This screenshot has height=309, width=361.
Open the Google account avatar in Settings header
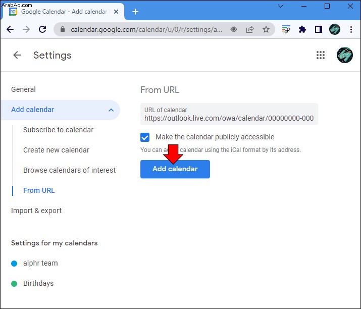[345, 55]
